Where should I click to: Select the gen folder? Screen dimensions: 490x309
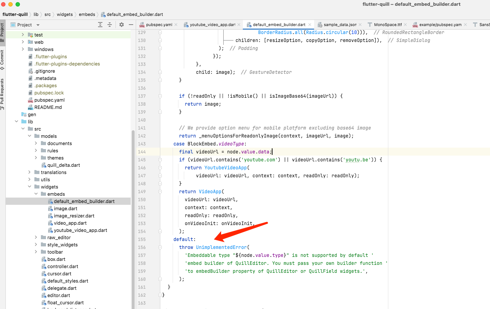click(31, 114)
